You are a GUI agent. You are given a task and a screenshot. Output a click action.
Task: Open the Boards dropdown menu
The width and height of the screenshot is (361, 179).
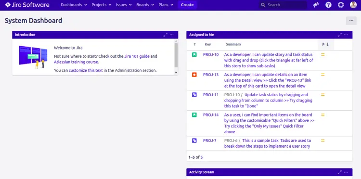(x=145, y=5)
